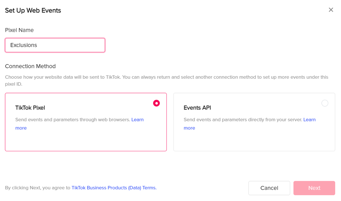Screen dimensions: 341x201
Task: Open TikTok Business Products (Data) Terms link
Action: point(114,188)
